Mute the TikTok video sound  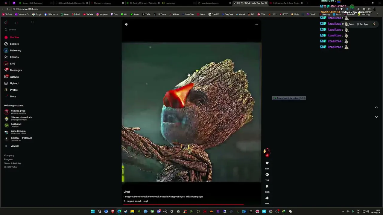pos(126,24)
